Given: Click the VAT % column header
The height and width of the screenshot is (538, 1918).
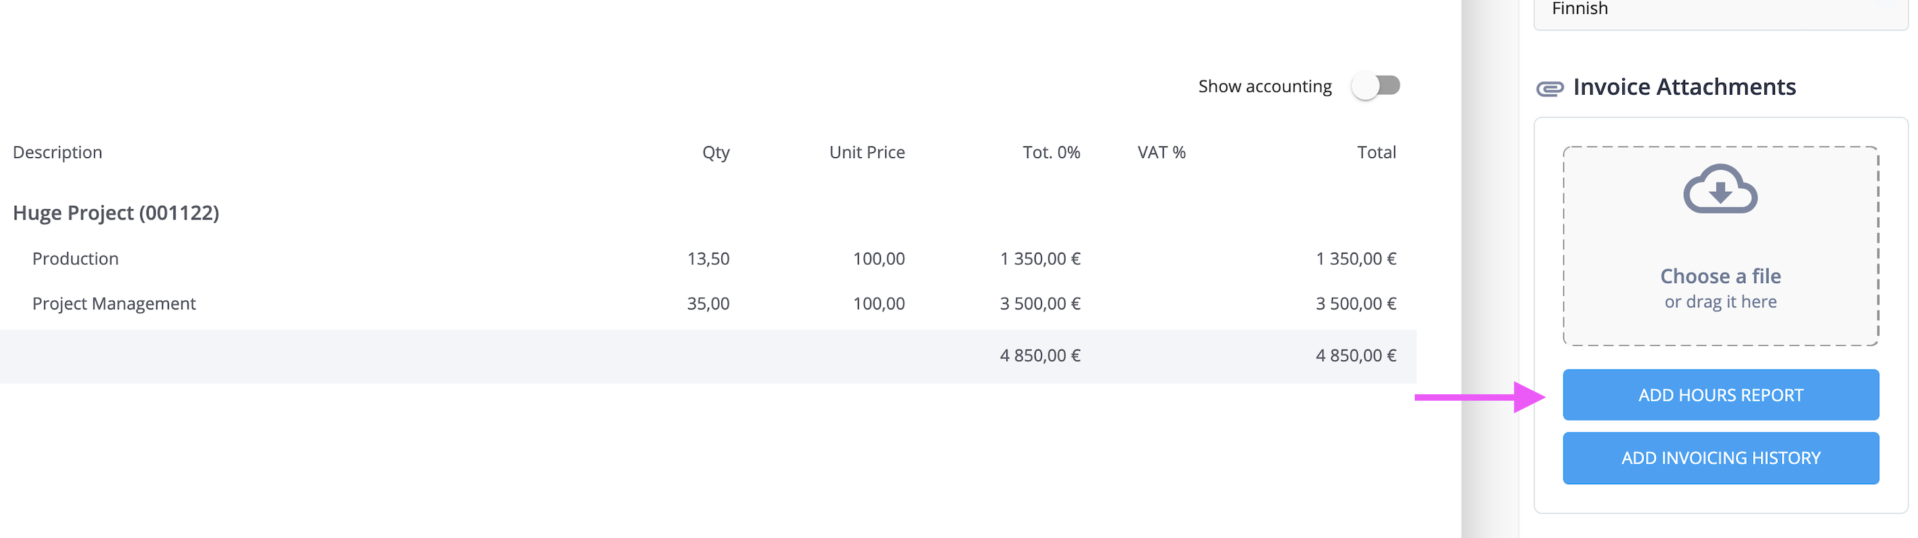Looking at the screenshot, I should pyautogui.click(x=1161, y=152).
